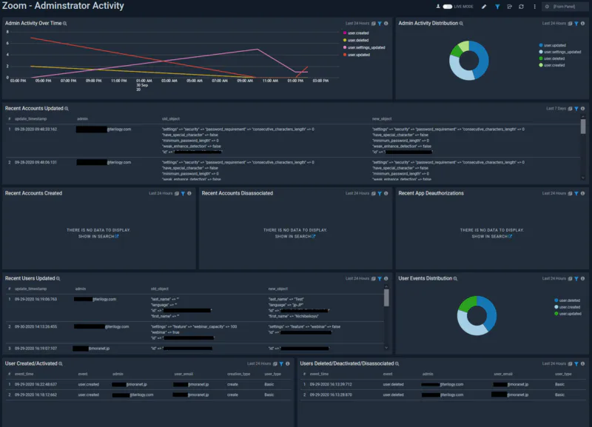Select row with event time 09-29-2020 16:13:28:870
The height and width of the screenshot is (427, 592).
[x=443, y=395]
